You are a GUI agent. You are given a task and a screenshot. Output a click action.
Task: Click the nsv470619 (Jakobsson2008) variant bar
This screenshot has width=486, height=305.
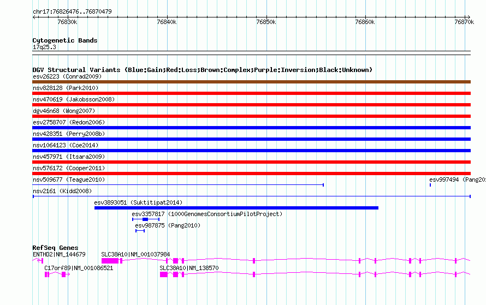click(x=251, y=105)
